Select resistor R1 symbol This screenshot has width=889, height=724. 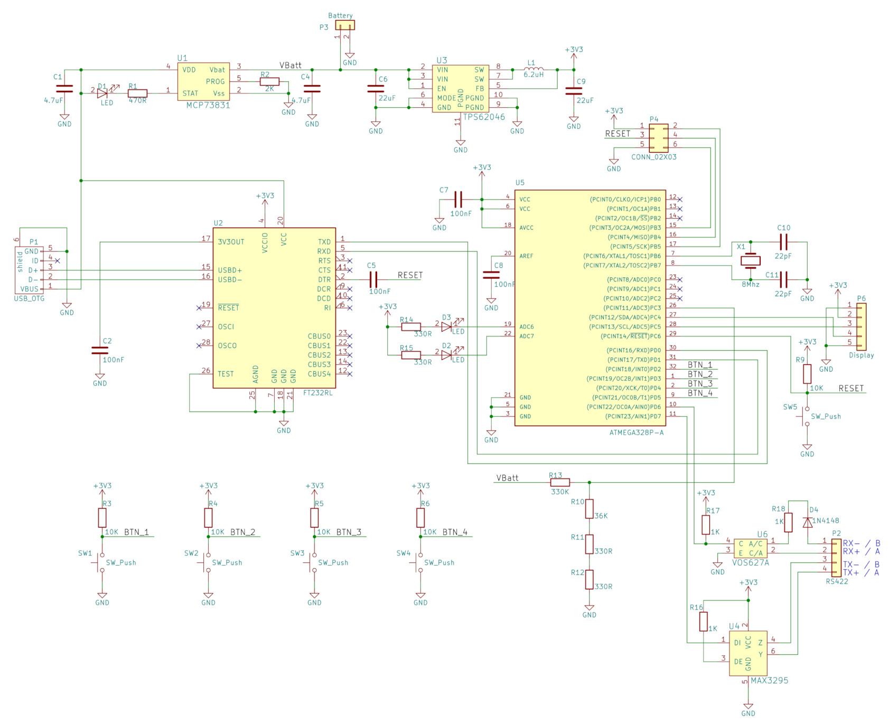tap(137, 93)
